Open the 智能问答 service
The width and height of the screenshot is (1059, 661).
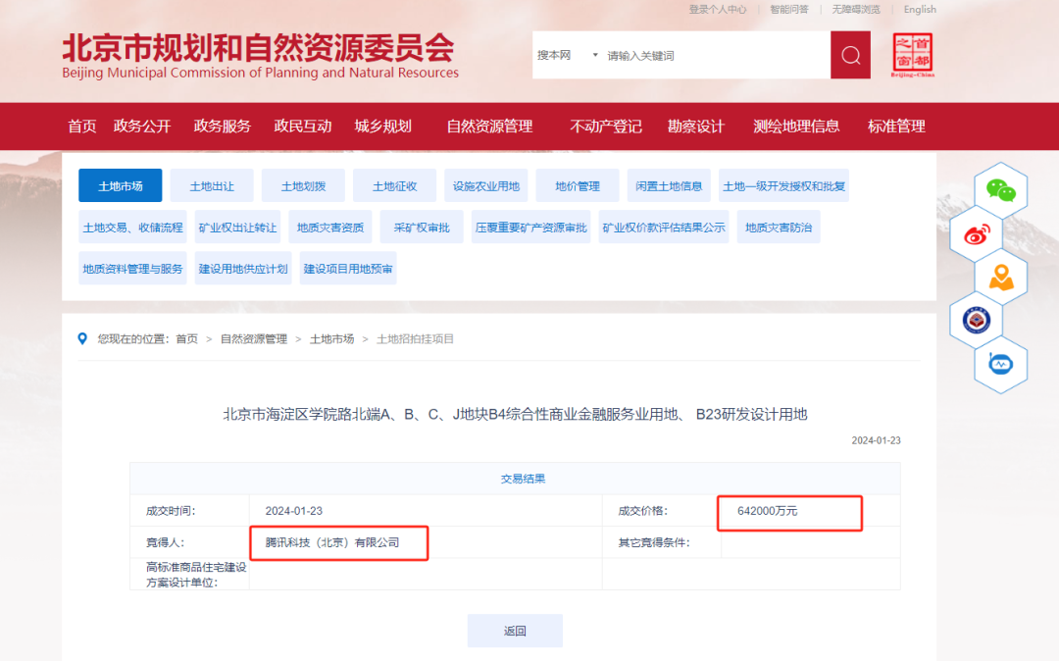click(789, 9)
